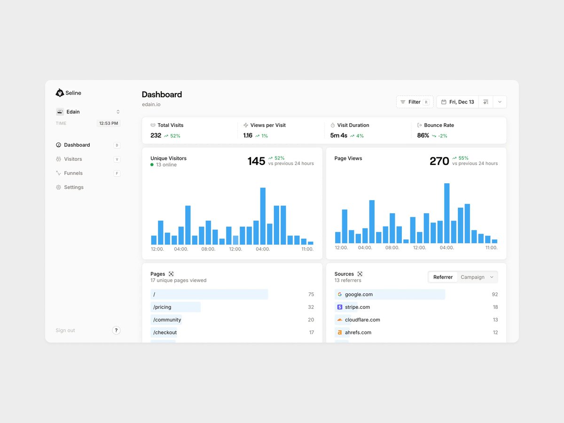Click the D shortcut badge beside Dashboard
This screenshot has height=423, width=564.
pos(117,145)
